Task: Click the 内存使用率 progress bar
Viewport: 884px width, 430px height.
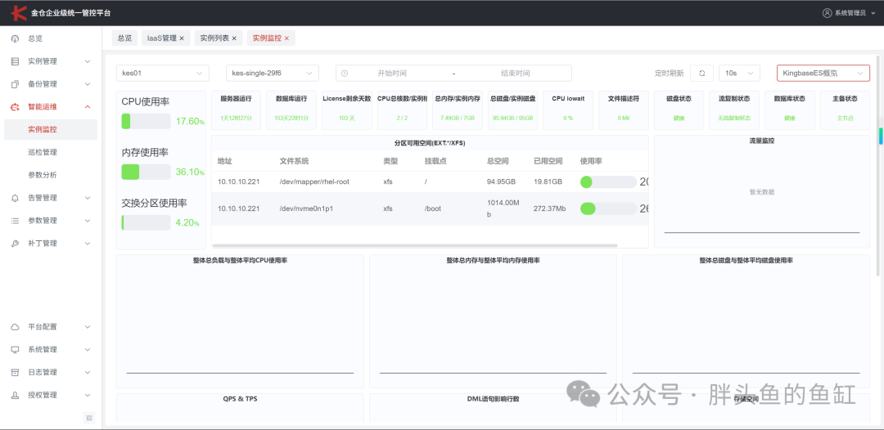Action: pyautogui.click(x=146, y=172)
